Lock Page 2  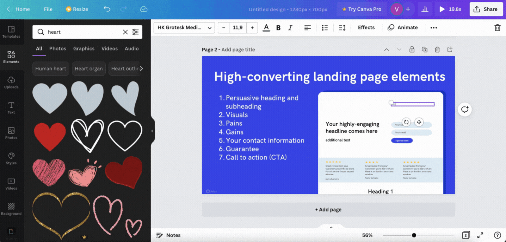pyautogui.click(x=412, y=50)
